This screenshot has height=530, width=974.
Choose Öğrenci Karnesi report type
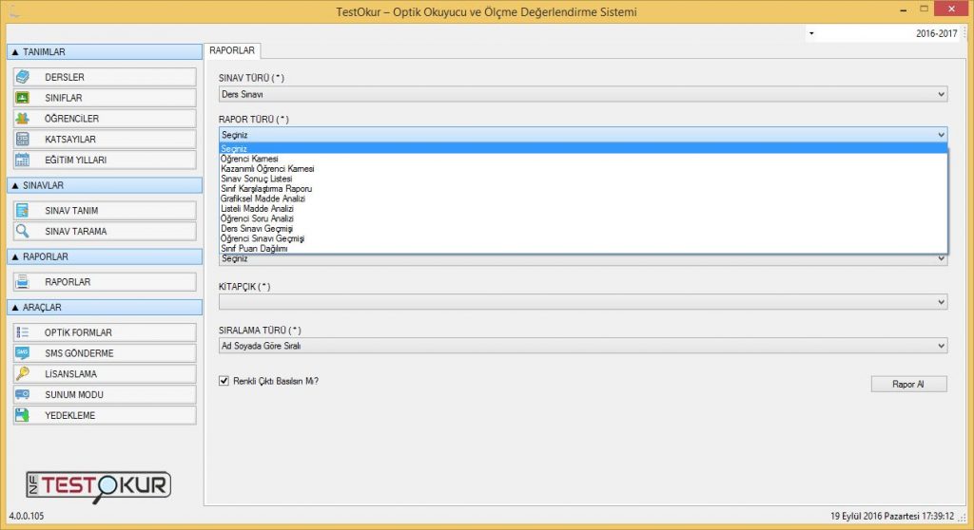(583, 159)
